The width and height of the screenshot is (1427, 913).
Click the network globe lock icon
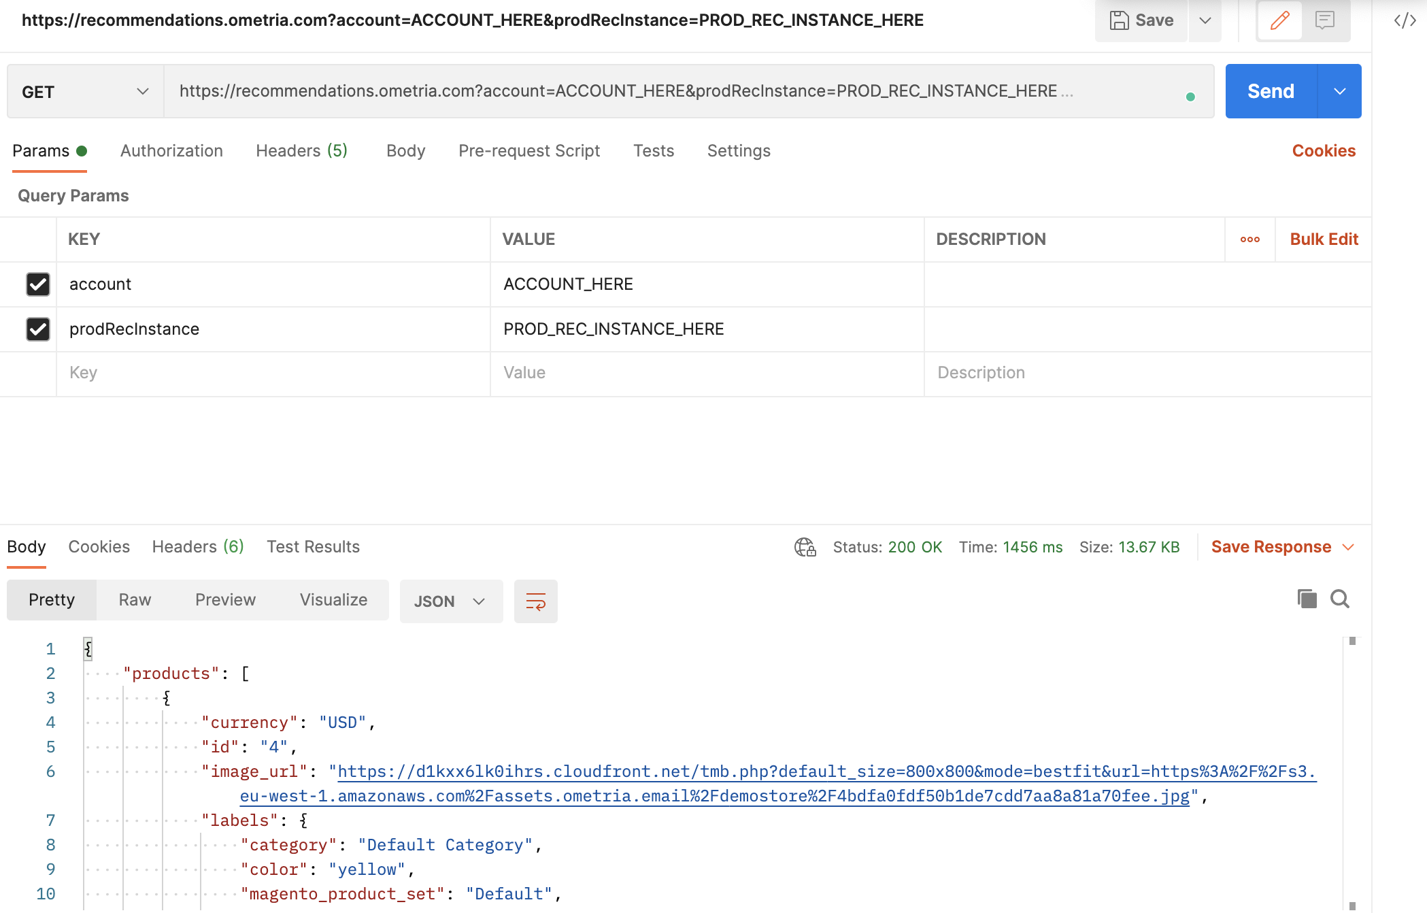(805, 547)
